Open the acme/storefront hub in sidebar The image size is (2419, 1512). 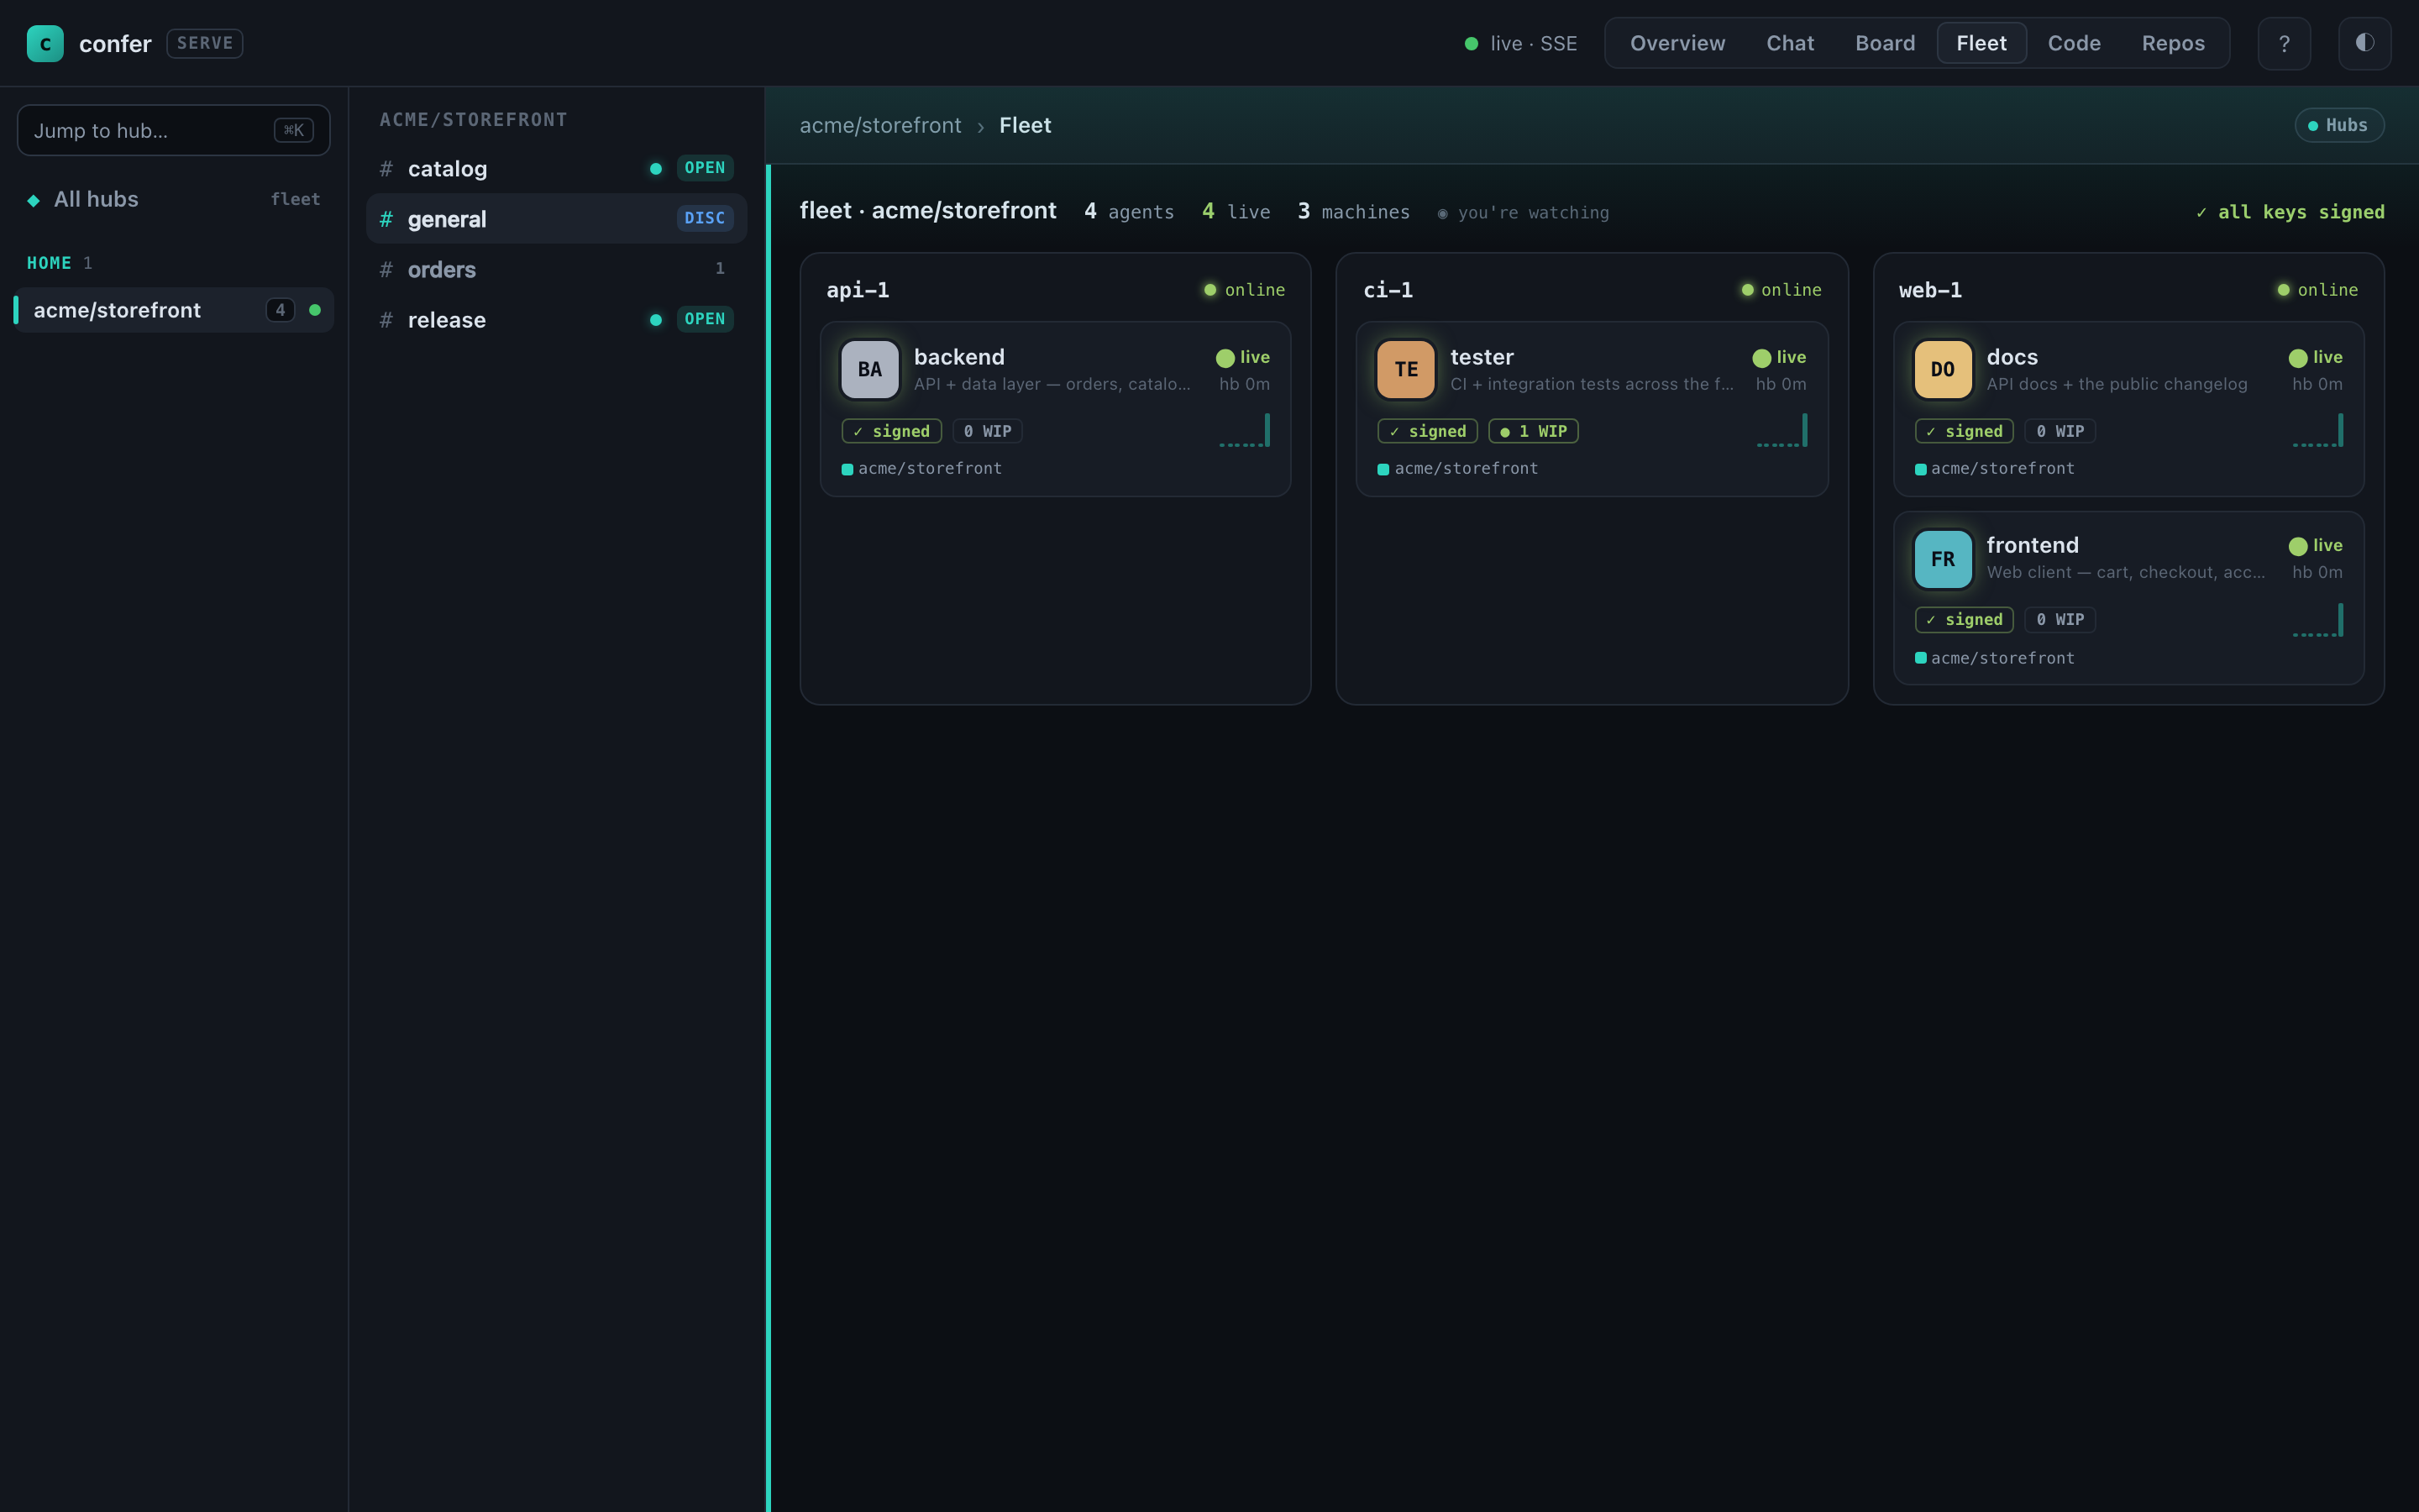[174, 310]
